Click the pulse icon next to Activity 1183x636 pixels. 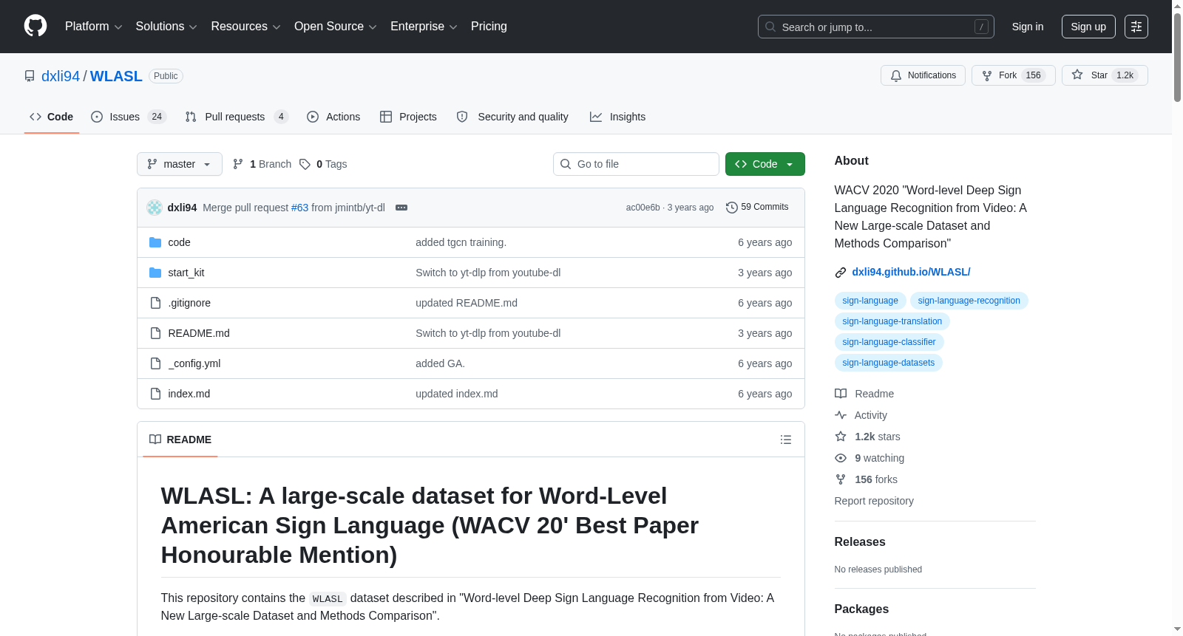click(841, 415)
